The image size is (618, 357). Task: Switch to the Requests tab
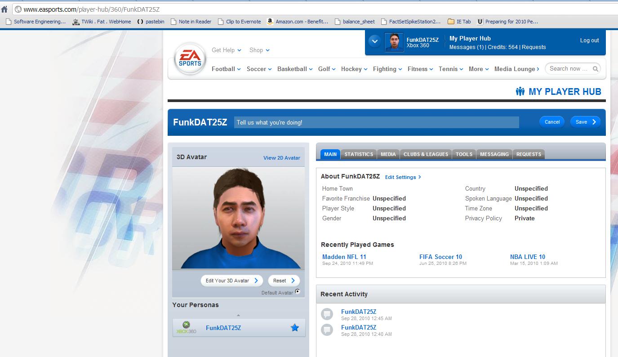point(529,154)
